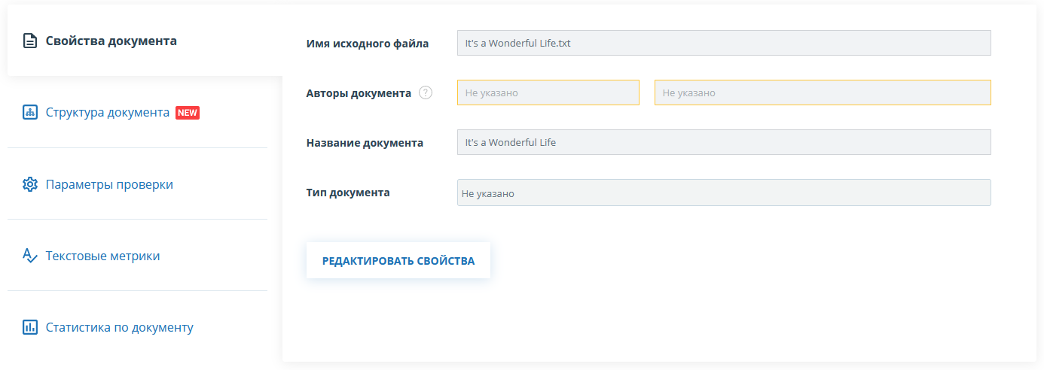Viewport: 1044px width, 370px height.
Task: Show the Статистика по документу tab
Action: (119, 327)
